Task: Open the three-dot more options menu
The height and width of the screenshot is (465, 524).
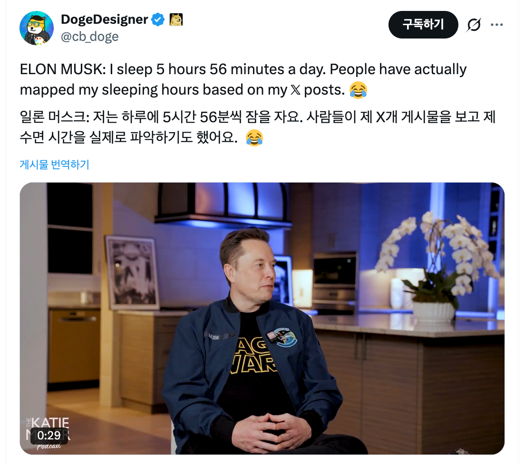Action: click(x=496, y=25)
